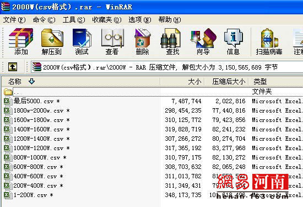Click Excel icon of 400W-600W.csv

(8, 176)
